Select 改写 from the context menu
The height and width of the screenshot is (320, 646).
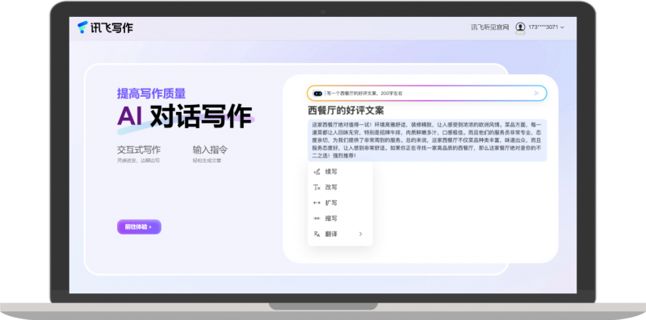click(340, 187)
